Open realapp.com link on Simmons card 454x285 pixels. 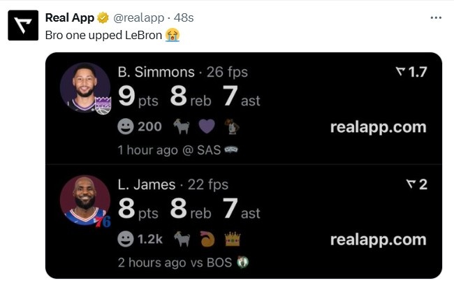(x=378, y=127)
